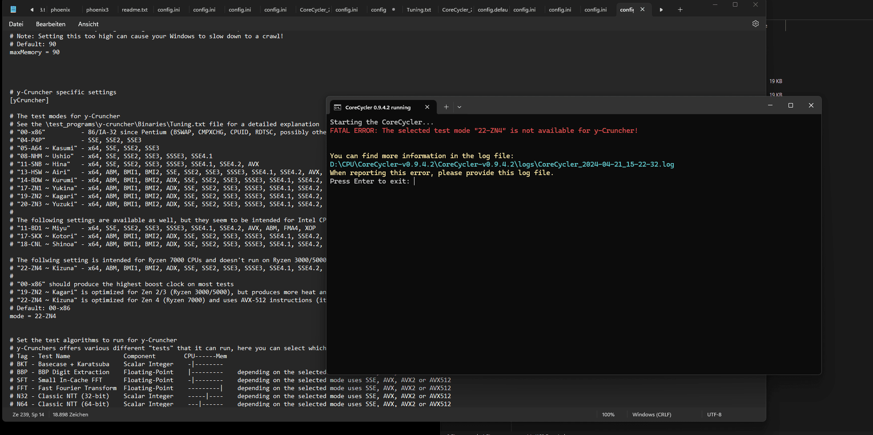Click the Windows (CRLF) line ending indicator
Image resolution: width=873 pixels, height=435 pixels.
[x=652, y=415]
